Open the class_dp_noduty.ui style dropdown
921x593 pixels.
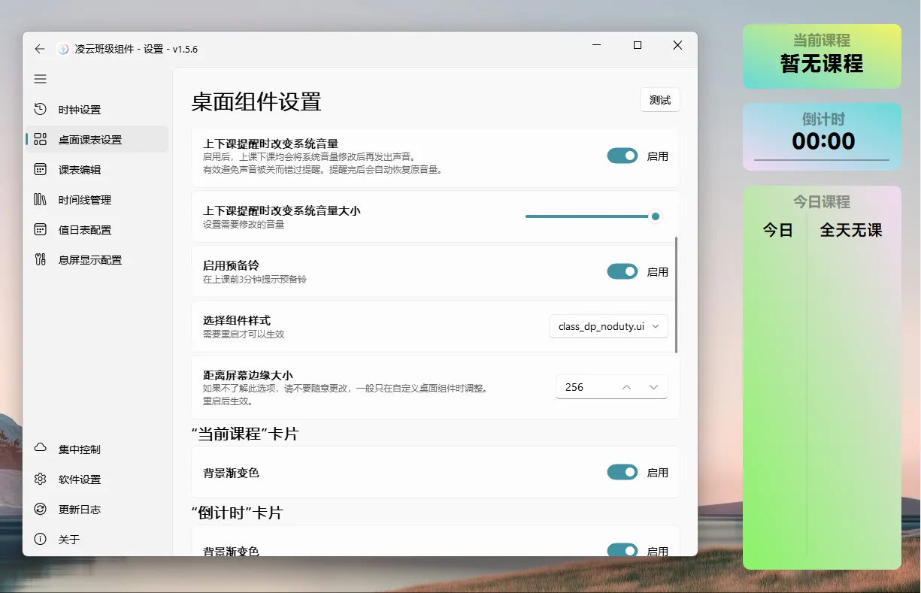coord(608,326)
